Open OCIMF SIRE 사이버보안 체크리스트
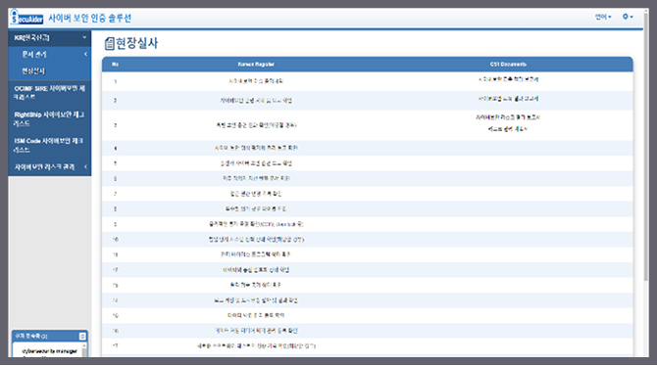The width and height of the screenshot is (657, 366). (x=49, y=92)
